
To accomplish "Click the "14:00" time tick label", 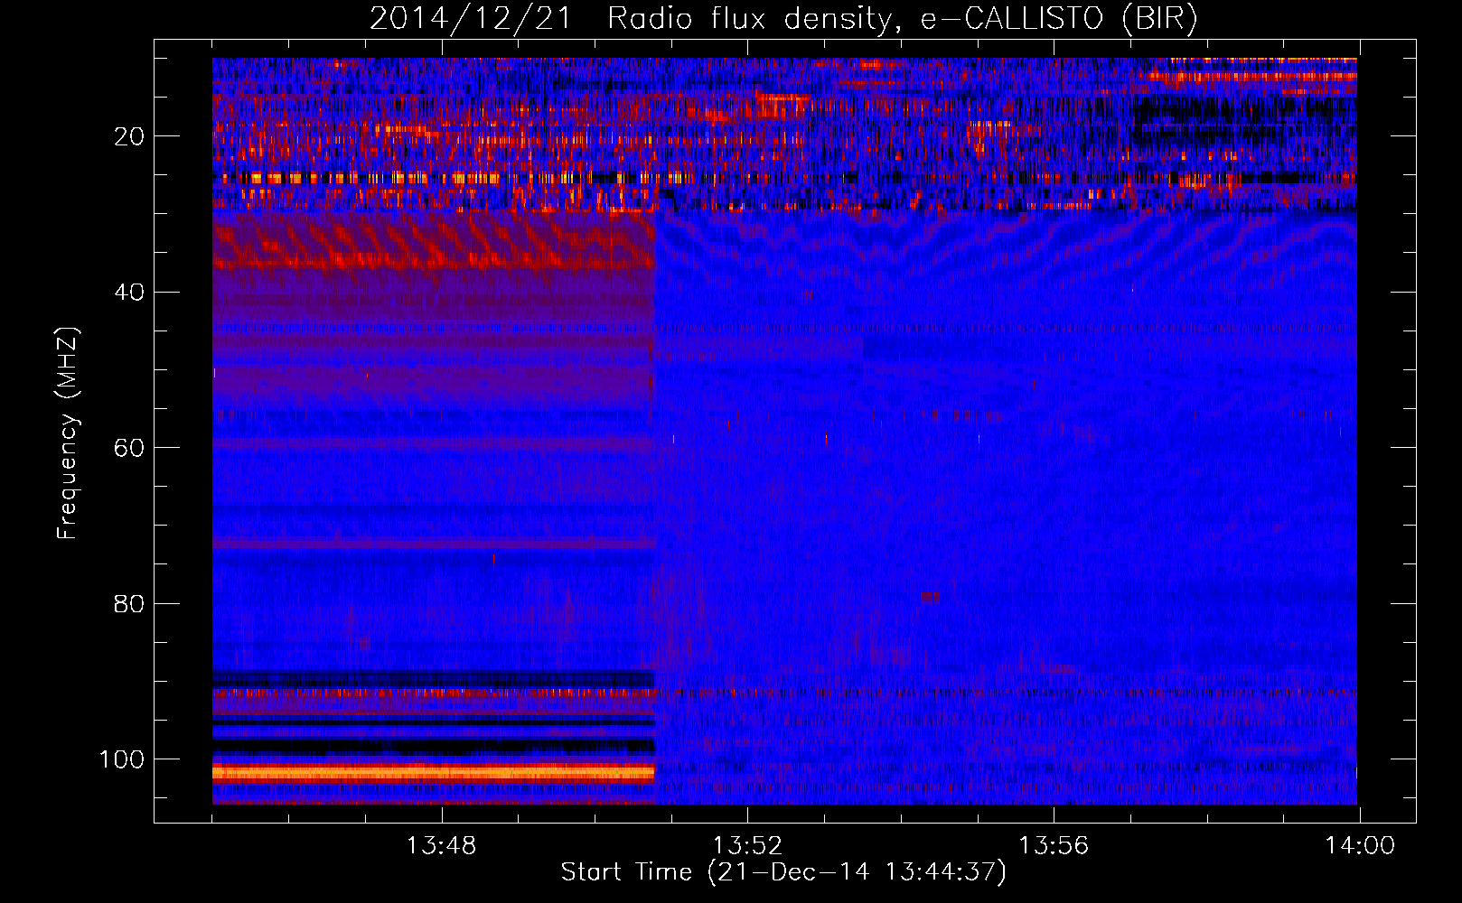I will click(x=1360, y=846).
